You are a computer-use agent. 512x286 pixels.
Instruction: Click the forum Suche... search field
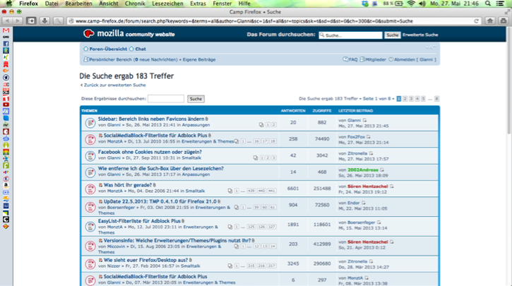coord(350,35)
